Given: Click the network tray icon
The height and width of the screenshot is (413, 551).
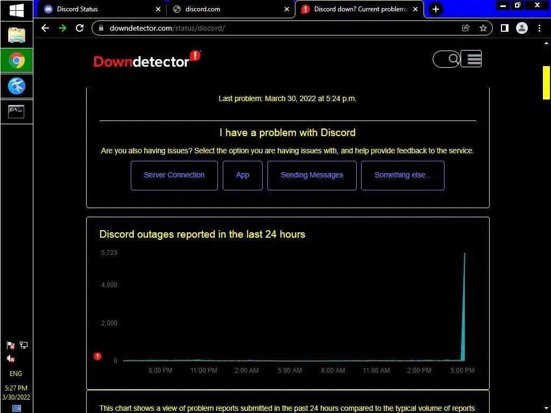Looking at the screenshot, I should [24, 345].
